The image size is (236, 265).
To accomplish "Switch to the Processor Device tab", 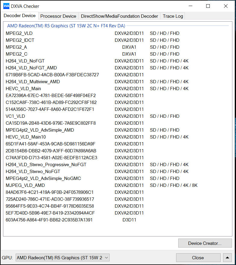I will (58, 16).
